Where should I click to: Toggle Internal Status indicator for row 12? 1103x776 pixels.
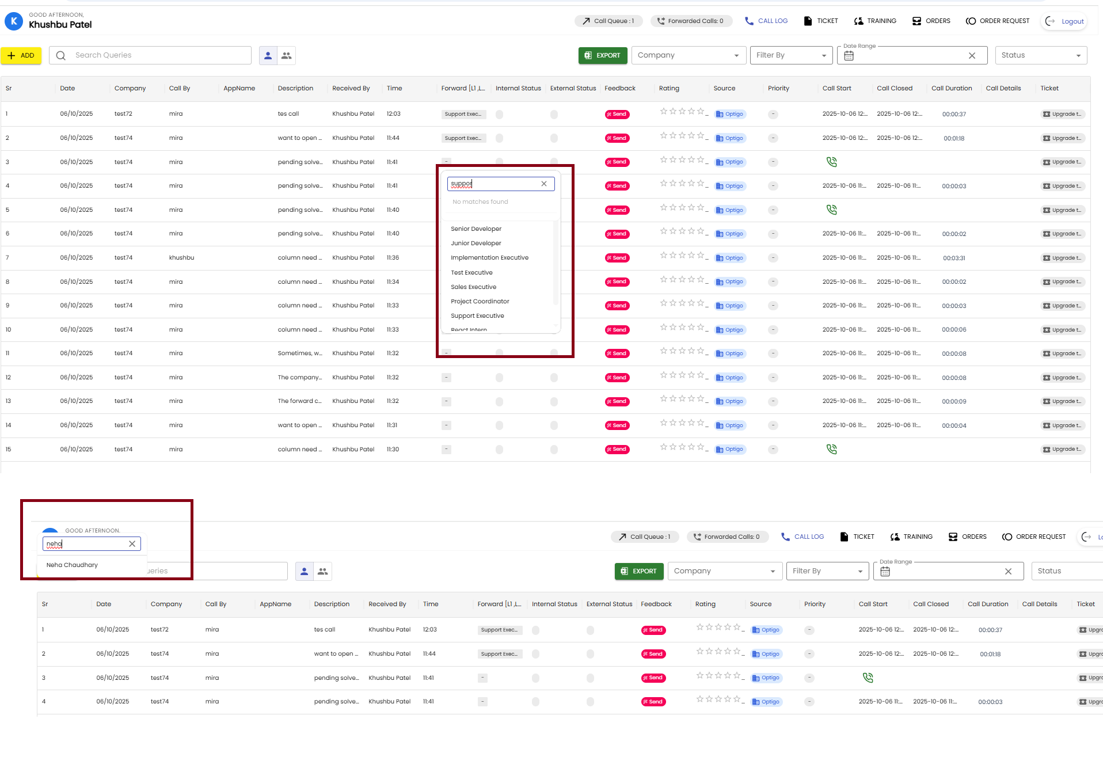[499, 378]
